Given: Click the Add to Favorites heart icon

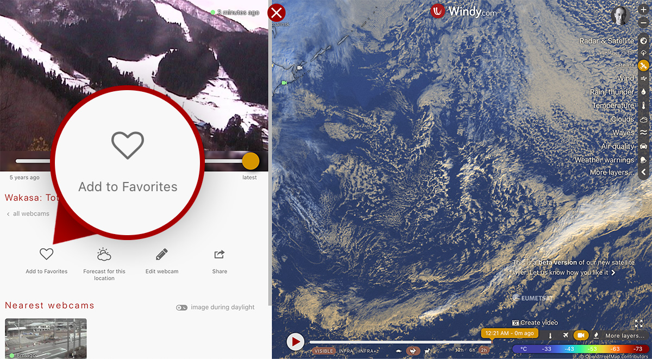Looking at the screenshot, I should (47, 254).
